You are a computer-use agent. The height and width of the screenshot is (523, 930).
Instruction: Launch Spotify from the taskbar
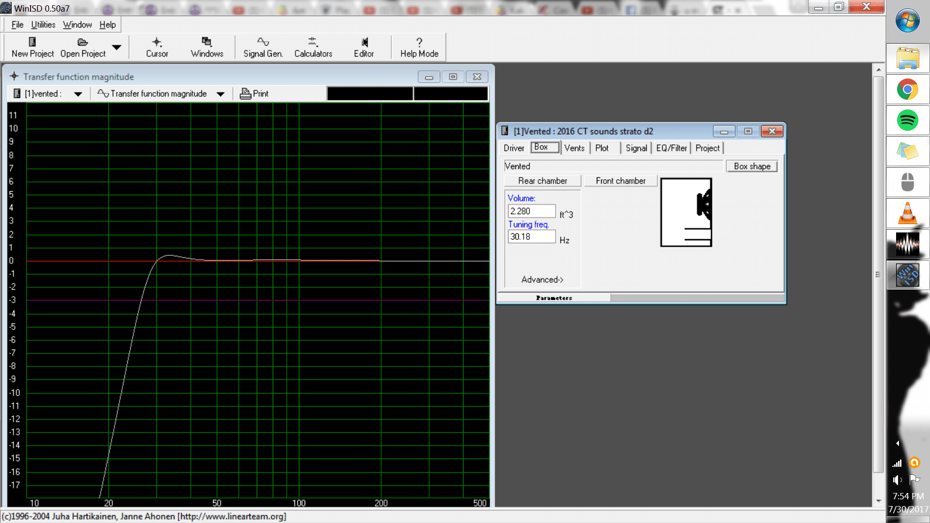tap(907, 120)
